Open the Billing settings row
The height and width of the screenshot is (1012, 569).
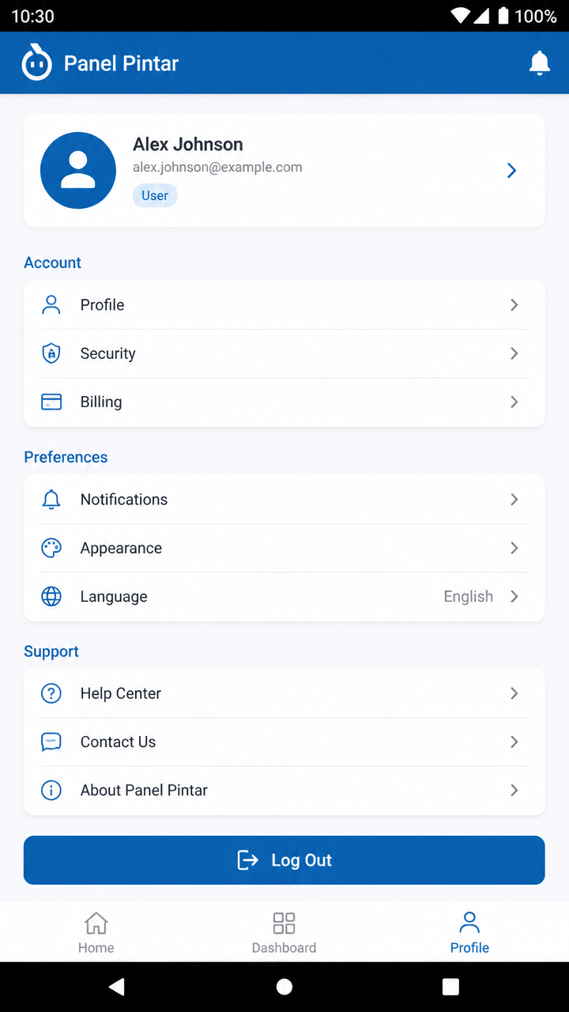pyautogui.click(x=284, y=402)
